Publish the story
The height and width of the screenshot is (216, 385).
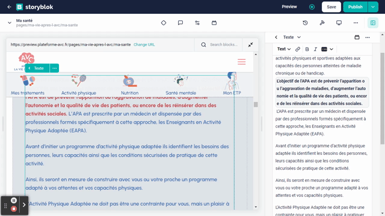pos(356,7)
